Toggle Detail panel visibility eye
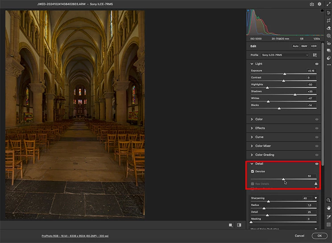Image resolution: width=332 pixels, height=243 pixels. coord(317,164)
